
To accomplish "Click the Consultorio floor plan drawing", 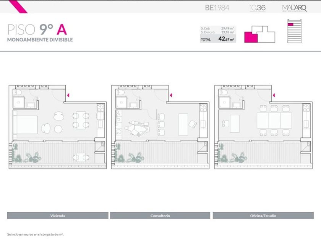I will click(160, 127).
